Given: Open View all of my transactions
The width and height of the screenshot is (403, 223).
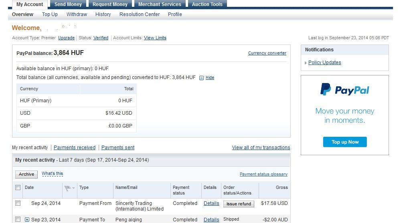Looking at the screenshot, I should click(261, 148).
